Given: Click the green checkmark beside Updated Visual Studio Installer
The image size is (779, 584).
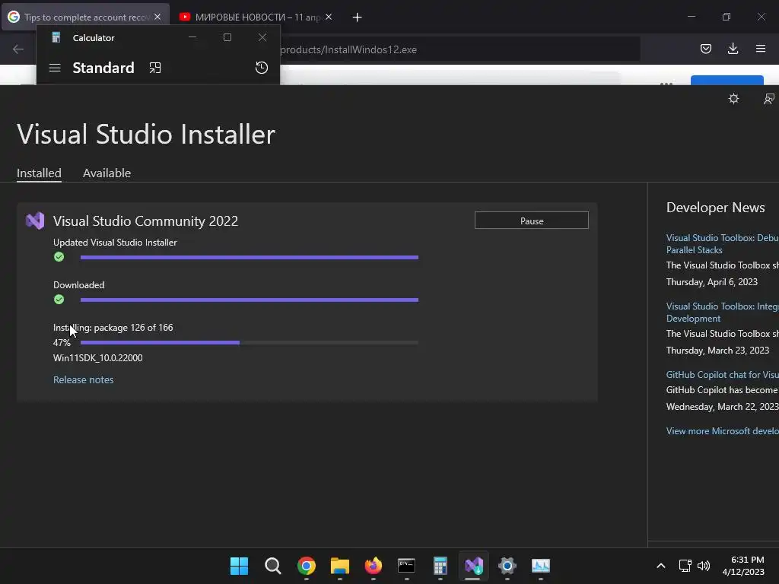Looking at the screenshot, I should coord(59,257).
